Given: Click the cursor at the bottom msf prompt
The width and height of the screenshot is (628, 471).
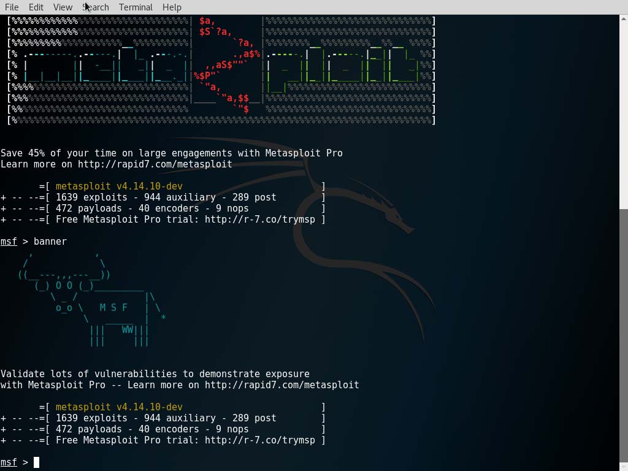Looking at the screenshot, I should pyautogui.click(x=36, y=462).
